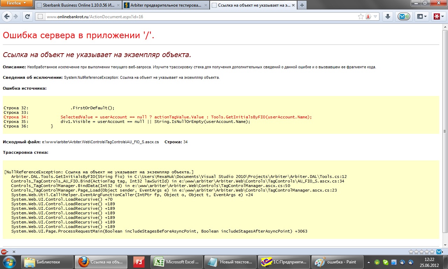
Task: Switch to the Paint window in taskbar
Action: coord(336,262)
